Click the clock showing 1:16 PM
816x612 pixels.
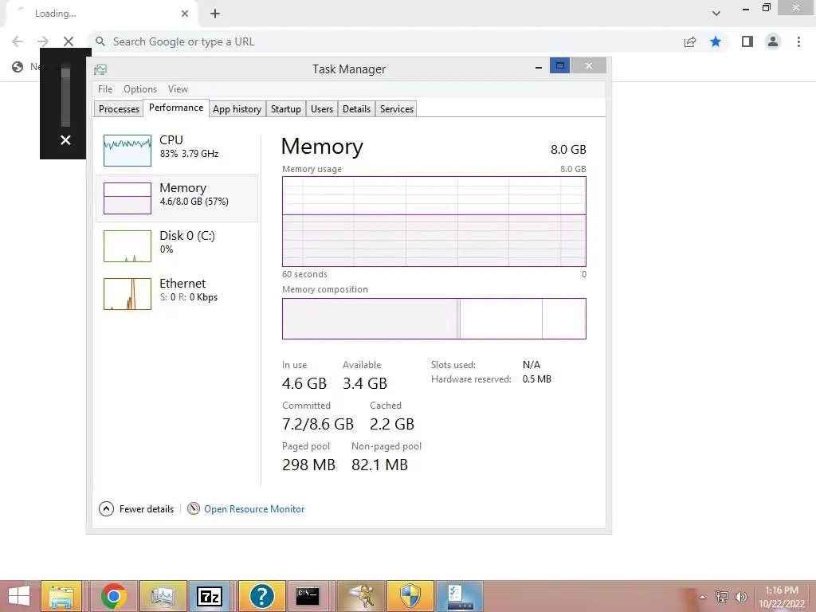coord(782,590)
